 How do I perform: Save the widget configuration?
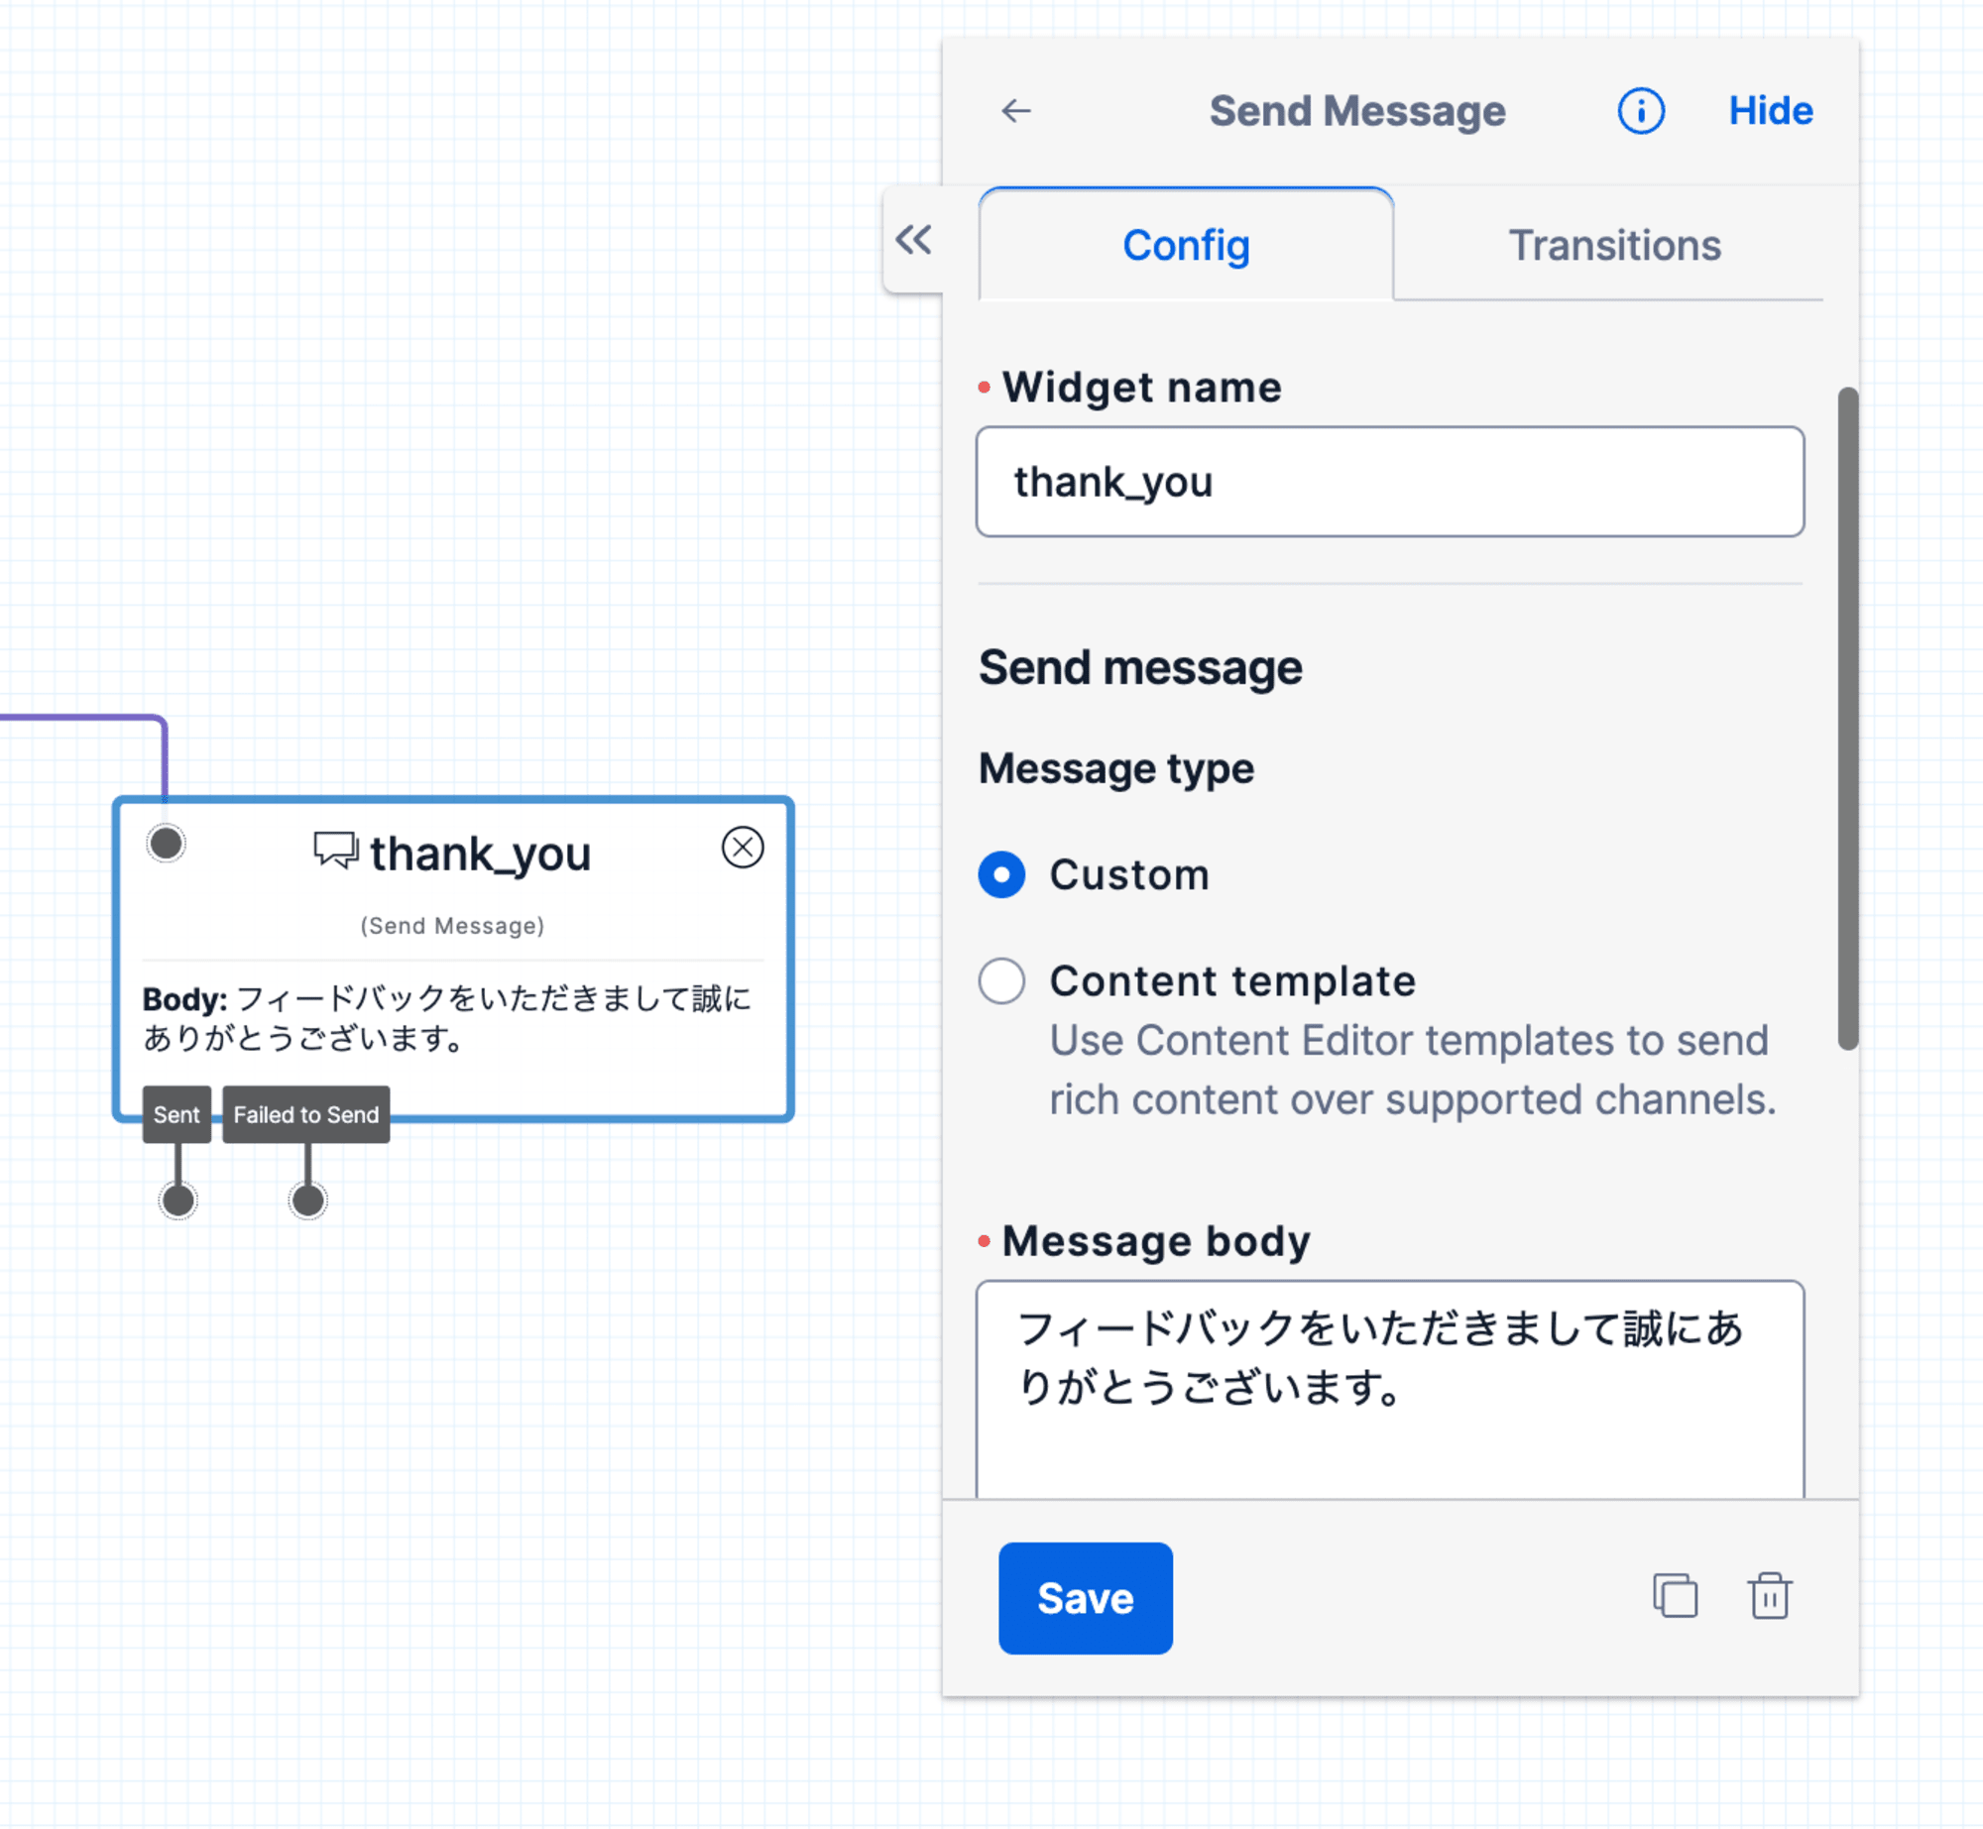pos(1085,1598)
